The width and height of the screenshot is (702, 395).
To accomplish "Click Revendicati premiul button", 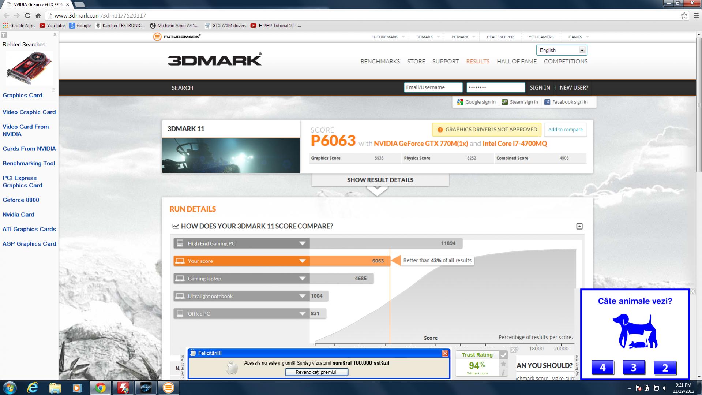I will [x=316, y=372].
